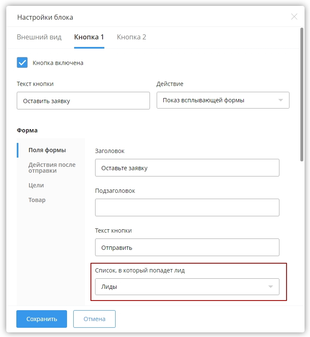Uncheck the Кнопка включена checkbox
The height and width of the screenshot is (337, 310).
click(22, 63)
